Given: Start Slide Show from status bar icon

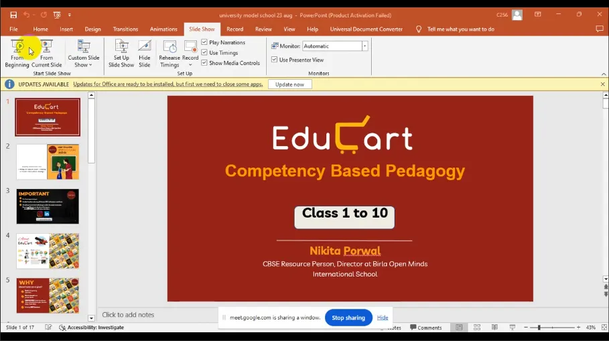Looking at the screenshot, I should pos(513,328).
